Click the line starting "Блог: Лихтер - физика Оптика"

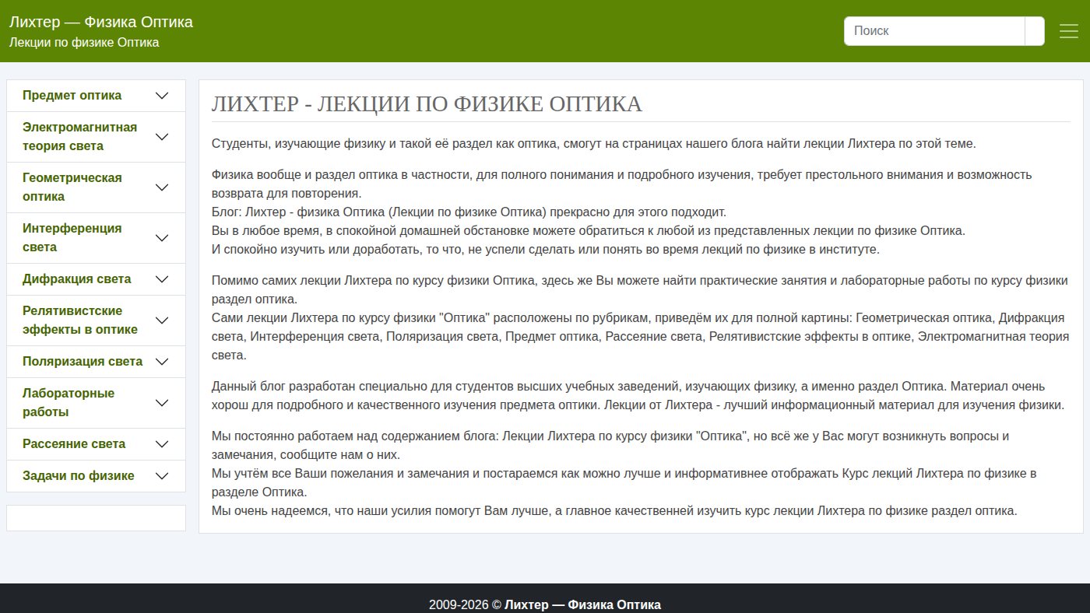pyautogui.click(x=469, y=212)
